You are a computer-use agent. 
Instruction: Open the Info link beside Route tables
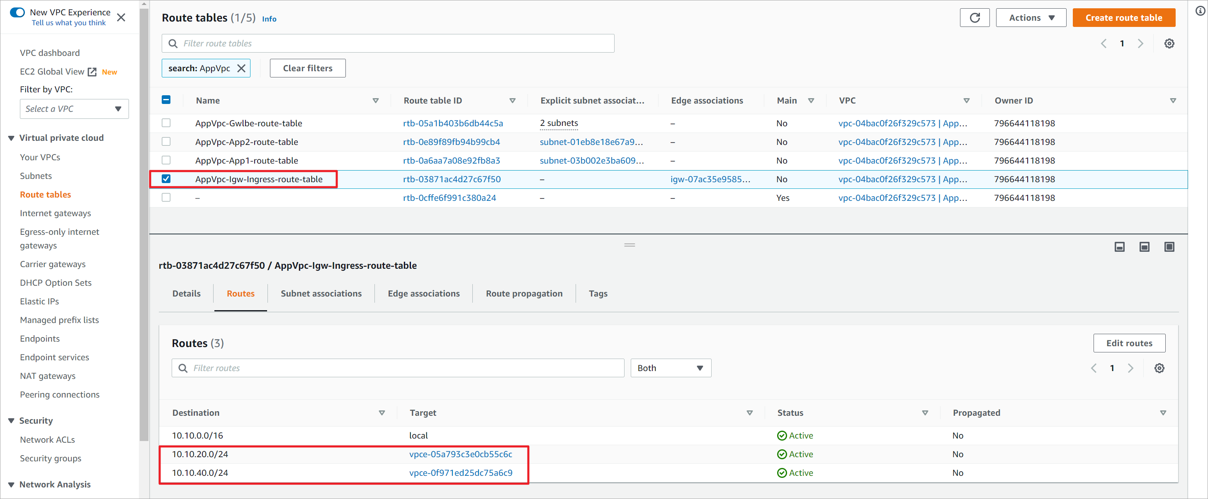pos(269,19)
